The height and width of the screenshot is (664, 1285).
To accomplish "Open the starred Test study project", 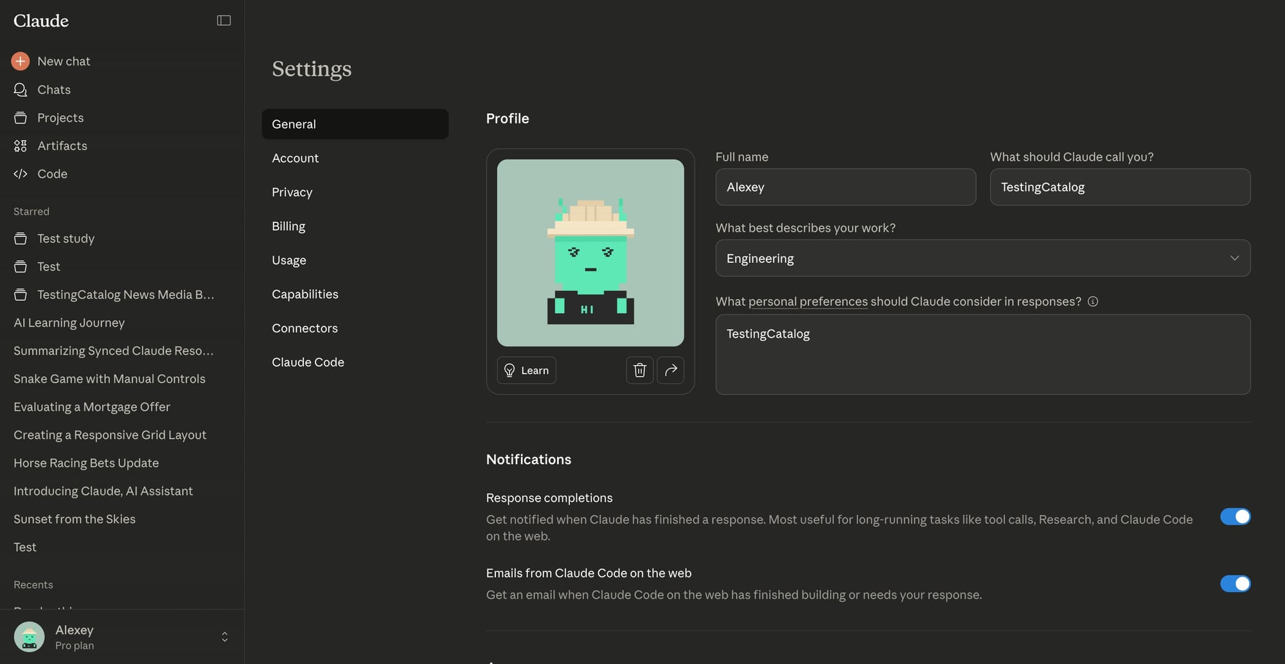I will pyautogui.click(x=66, y=238).
